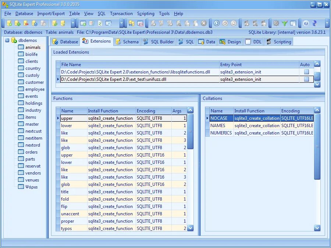
Task: Click the blue icon right of Help
Action: pyautogui.click(x=314, y=23)
